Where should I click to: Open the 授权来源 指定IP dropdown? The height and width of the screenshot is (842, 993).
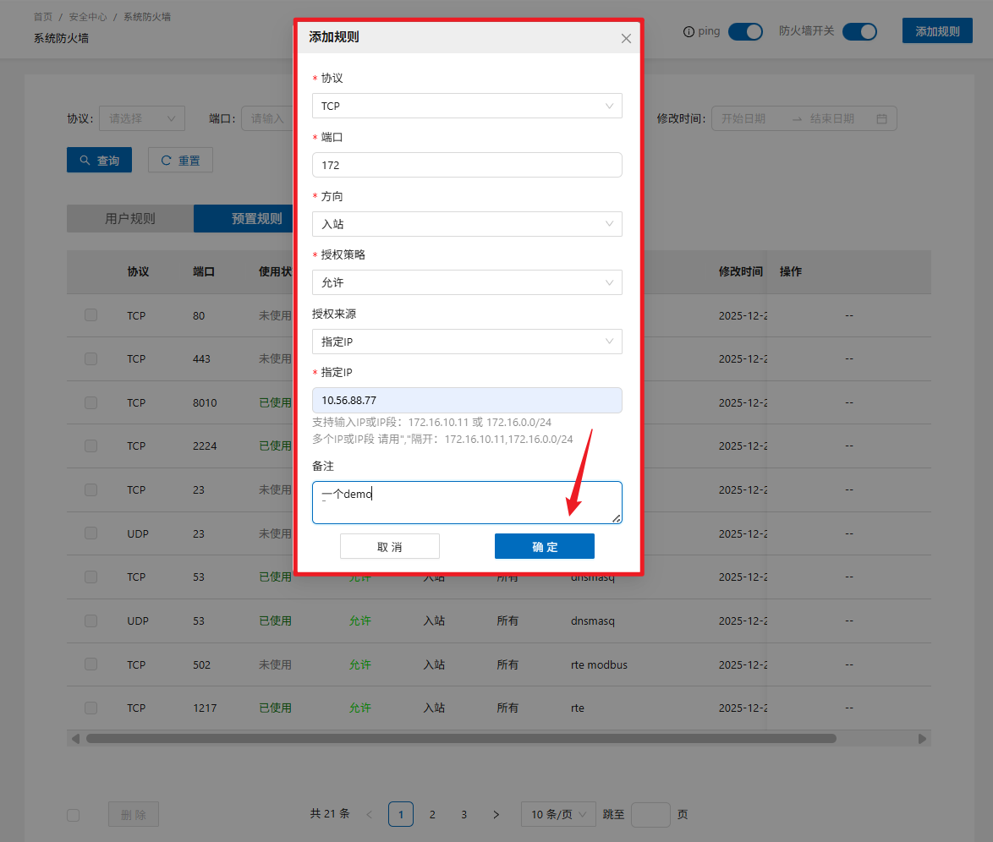467,342
